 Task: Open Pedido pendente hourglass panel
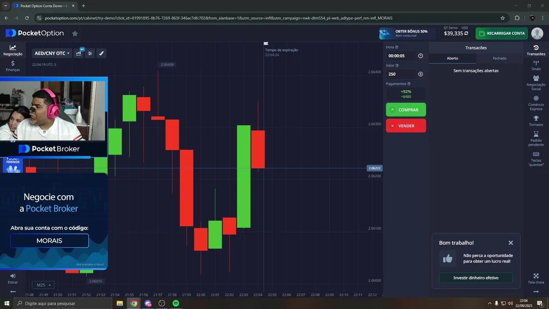pyautogui.click(x=536, y=139)
